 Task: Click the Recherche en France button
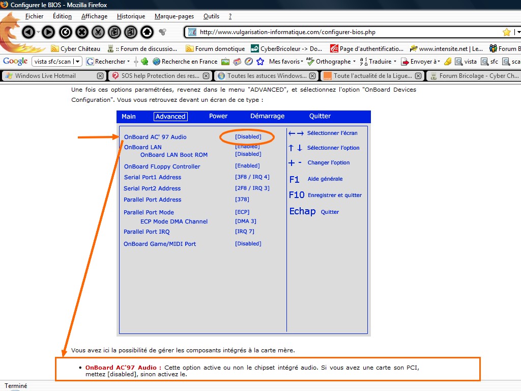pos(185,62)
